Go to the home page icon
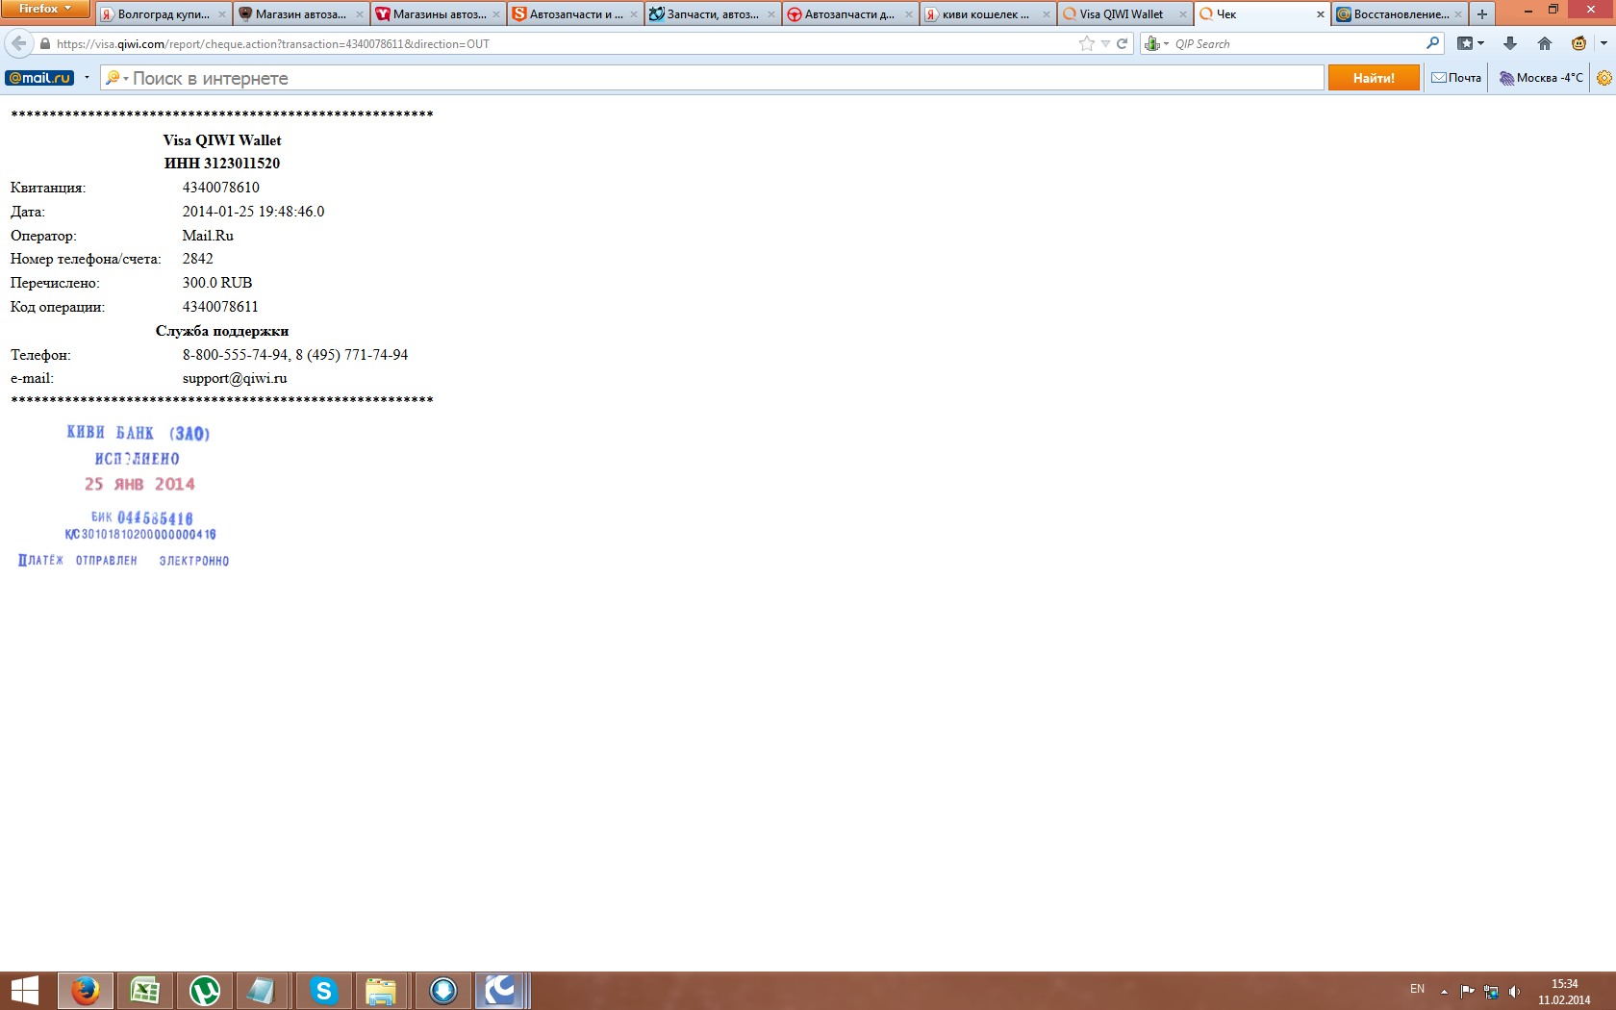This screenshot has width=1616, height=1010. coord(1545,43)
